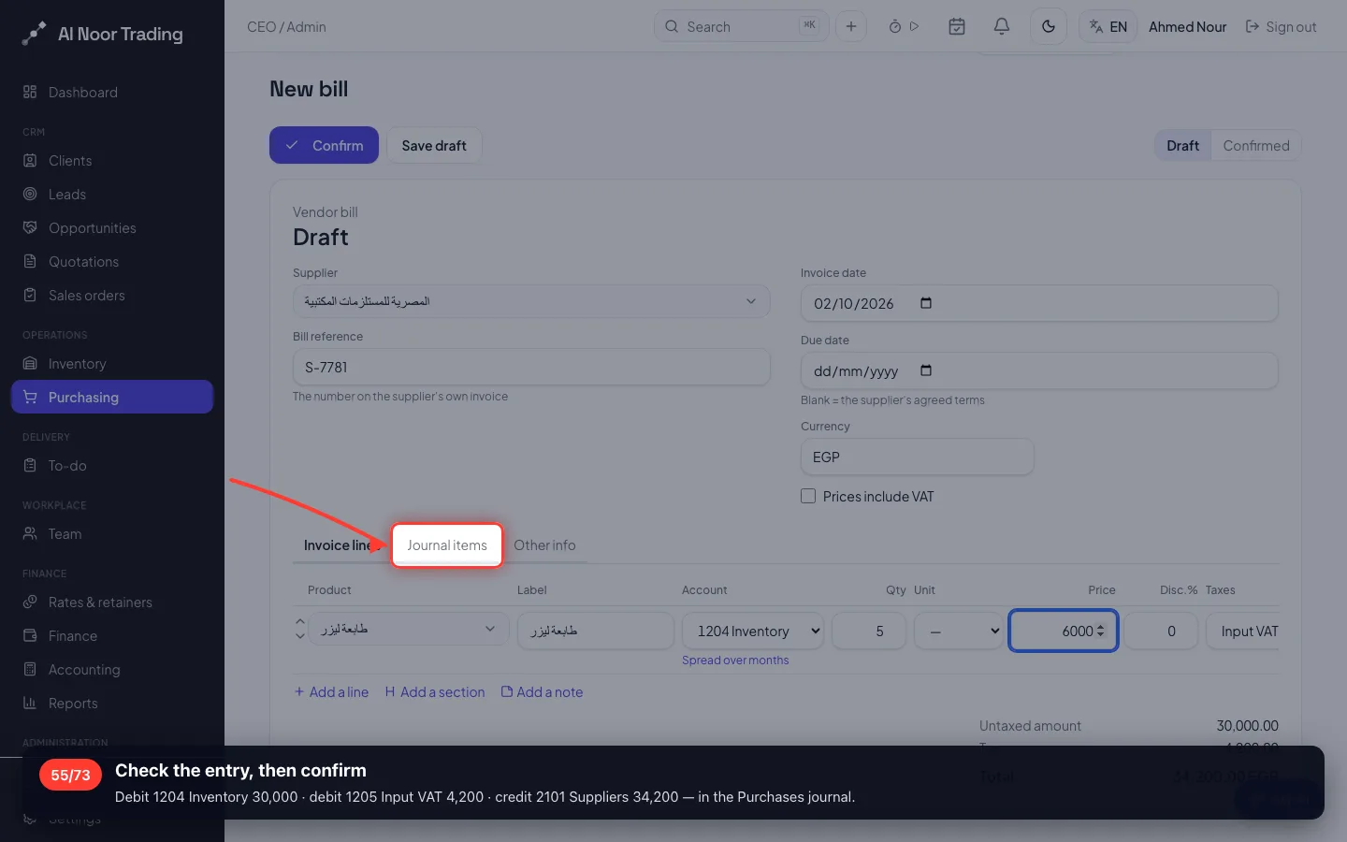Enable Prices include VAT checkbox
The width and height of the screenshot is (1347, 842).
click(x=808, y=496)
